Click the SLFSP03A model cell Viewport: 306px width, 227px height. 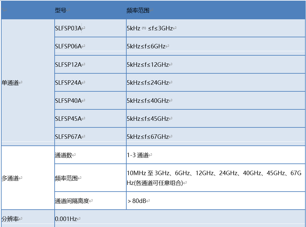[x=68, y=28]
